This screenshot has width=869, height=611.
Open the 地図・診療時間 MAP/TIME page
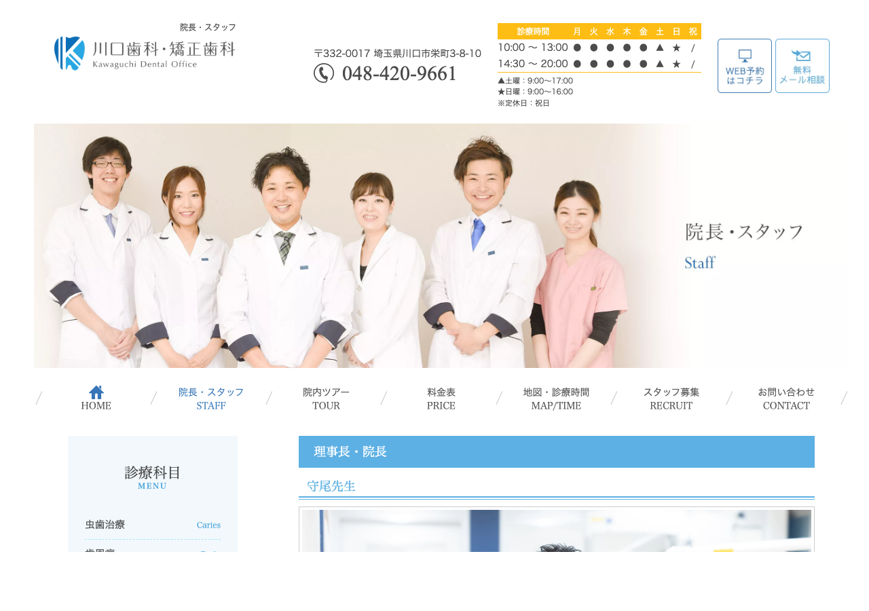(x=556, y=399)
